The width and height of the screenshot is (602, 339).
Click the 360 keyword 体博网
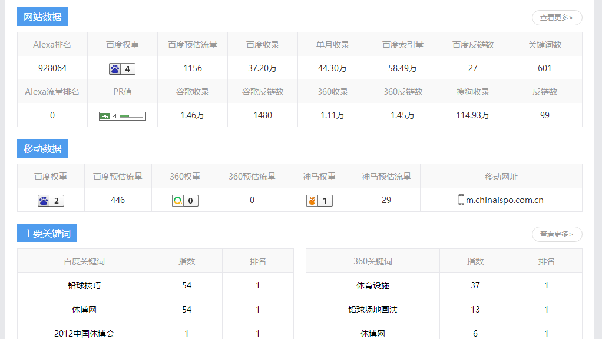point(373,334)
